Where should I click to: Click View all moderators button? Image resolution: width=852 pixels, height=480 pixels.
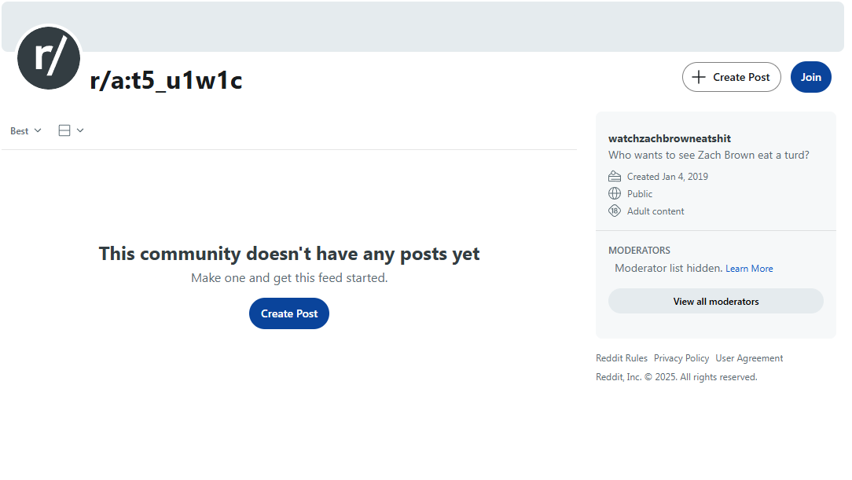(715, 301)
